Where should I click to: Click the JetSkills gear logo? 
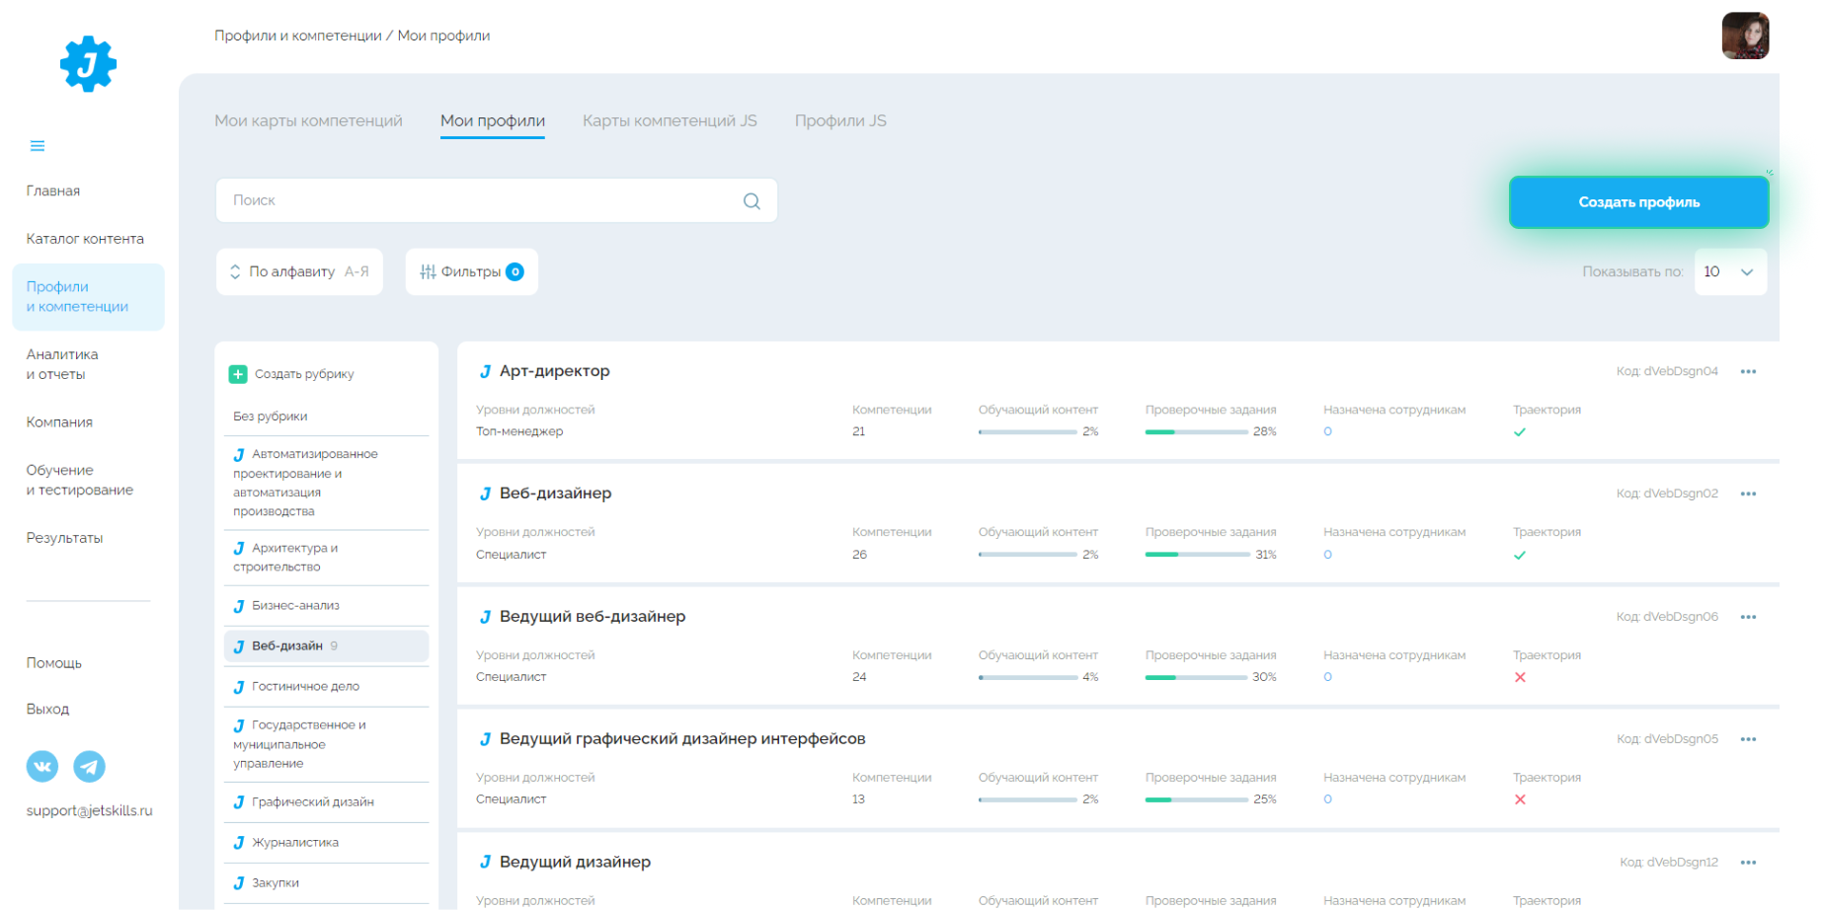point(88,64)
